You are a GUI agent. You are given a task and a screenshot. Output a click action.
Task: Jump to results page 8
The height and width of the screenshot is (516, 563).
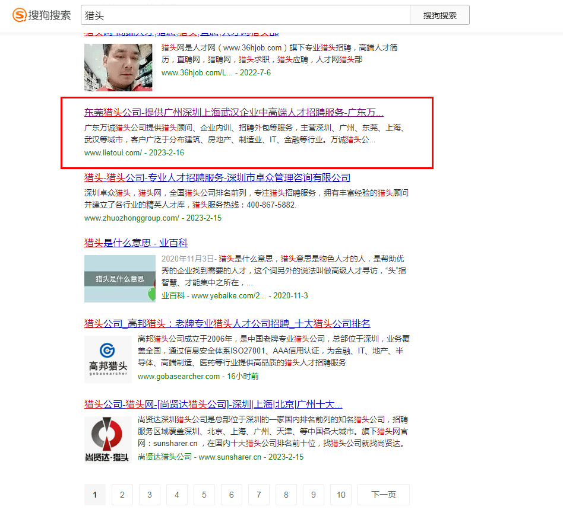click(x=286, y=495)
